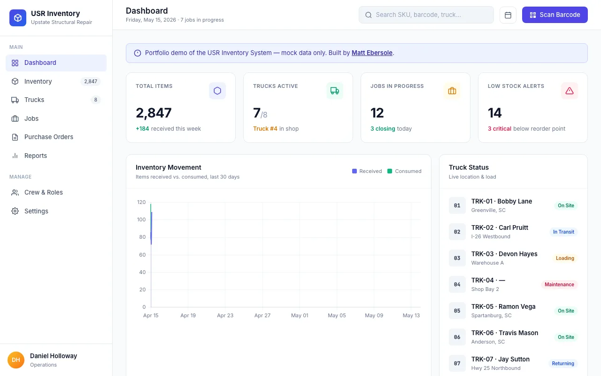
Task: Click the Truck #4 in shop text
Action: pyautogui.click(x=276, y=129)
